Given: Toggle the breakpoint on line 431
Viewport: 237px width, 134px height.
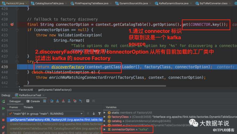Looking at the screenshot, I should tap(12, 24).
